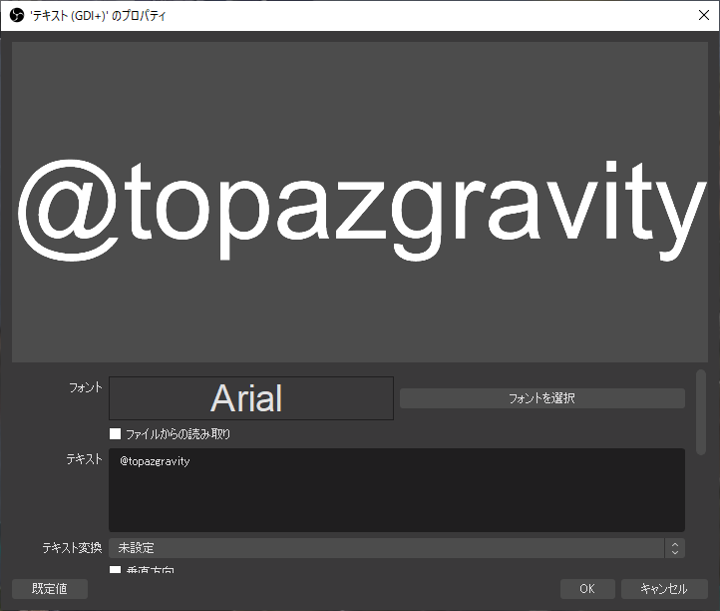720x611 pixels.
Task: Click the キャンセル button
Action: [x=664, y=589]
